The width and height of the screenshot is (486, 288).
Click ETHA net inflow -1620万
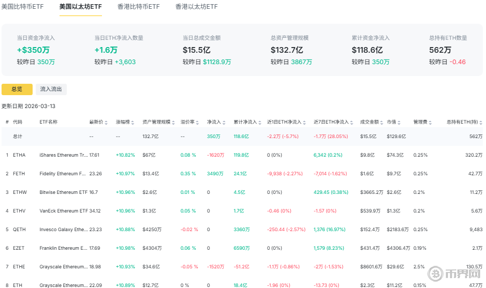coord(215,155)
